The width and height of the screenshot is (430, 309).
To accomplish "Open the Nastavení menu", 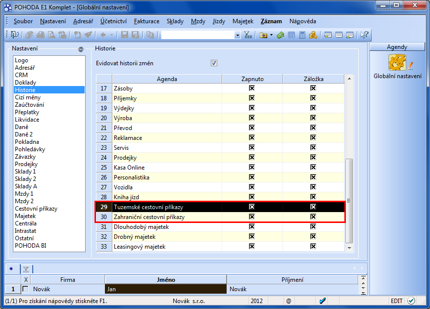I will point(53,21).
